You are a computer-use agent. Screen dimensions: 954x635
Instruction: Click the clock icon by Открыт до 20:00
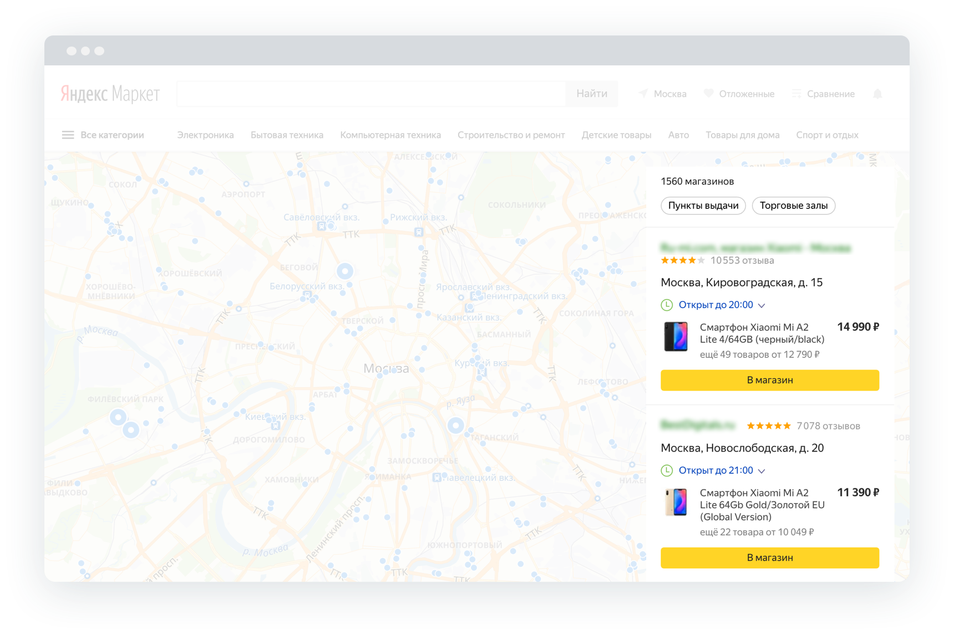coord(667,305)
